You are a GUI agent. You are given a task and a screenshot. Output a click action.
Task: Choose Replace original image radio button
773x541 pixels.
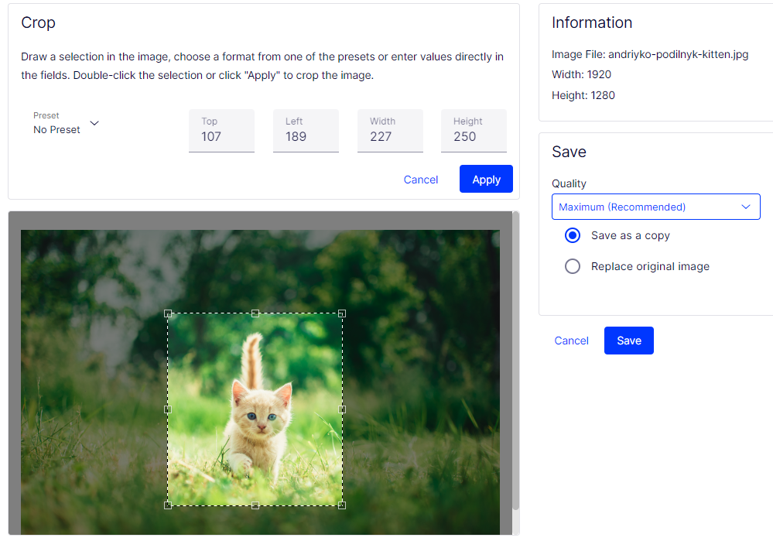pos(573,266)
